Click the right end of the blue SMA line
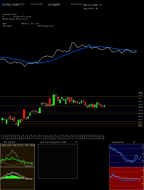This screenshot has height=190, width=144. (x=136, y=51)
